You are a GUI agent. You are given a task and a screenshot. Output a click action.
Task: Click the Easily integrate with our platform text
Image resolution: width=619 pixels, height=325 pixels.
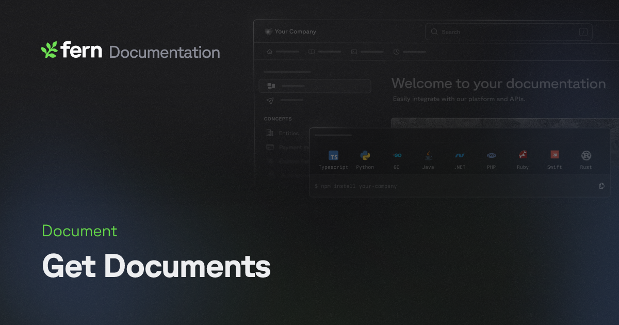(x=459, y=99)
